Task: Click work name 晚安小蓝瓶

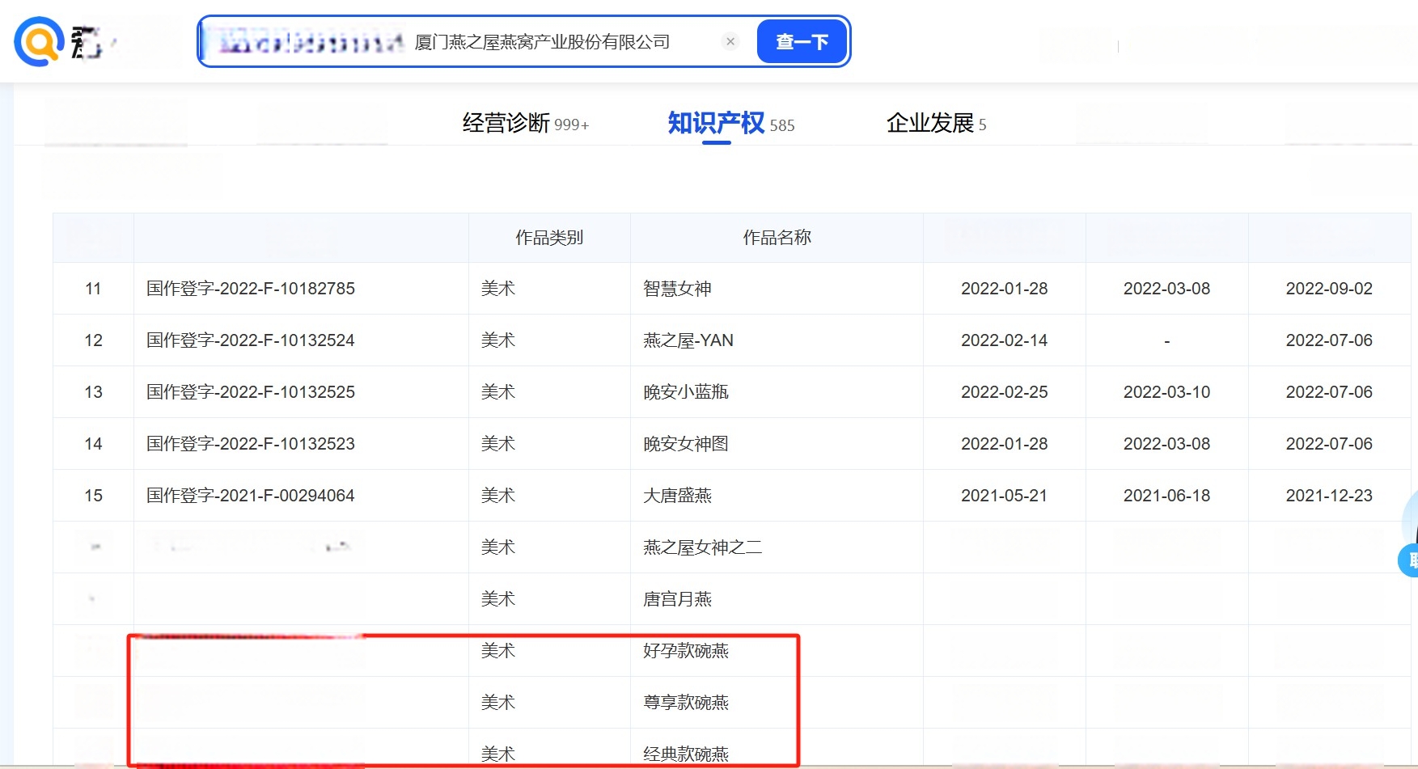Action: click(686, 392)
